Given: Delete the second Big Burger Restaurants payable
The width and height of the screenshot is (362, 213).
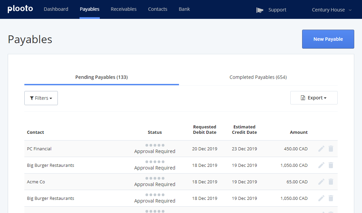Looking at the screenshot, I should tap(331, 198).
